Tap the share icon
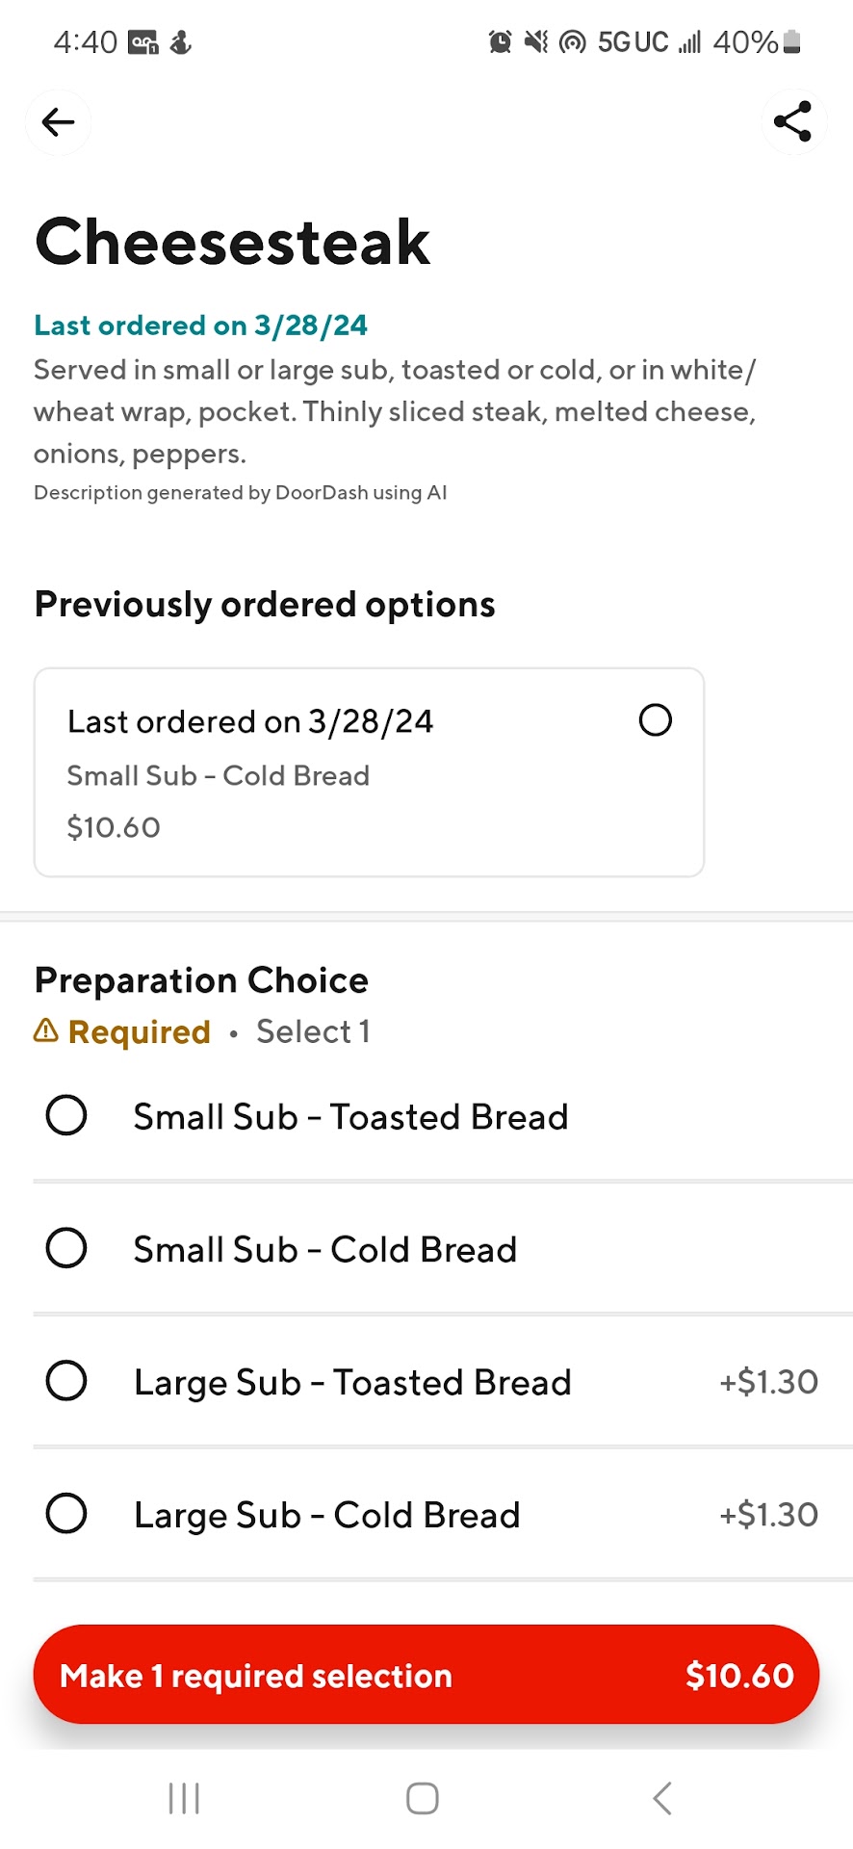Image resolution: width=853 pixels, height=1849 pixels. click(792, 122)
